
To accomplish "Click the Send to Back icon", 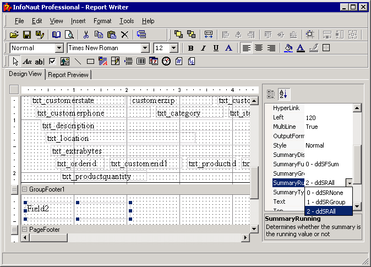I will [x=191, y=35].
